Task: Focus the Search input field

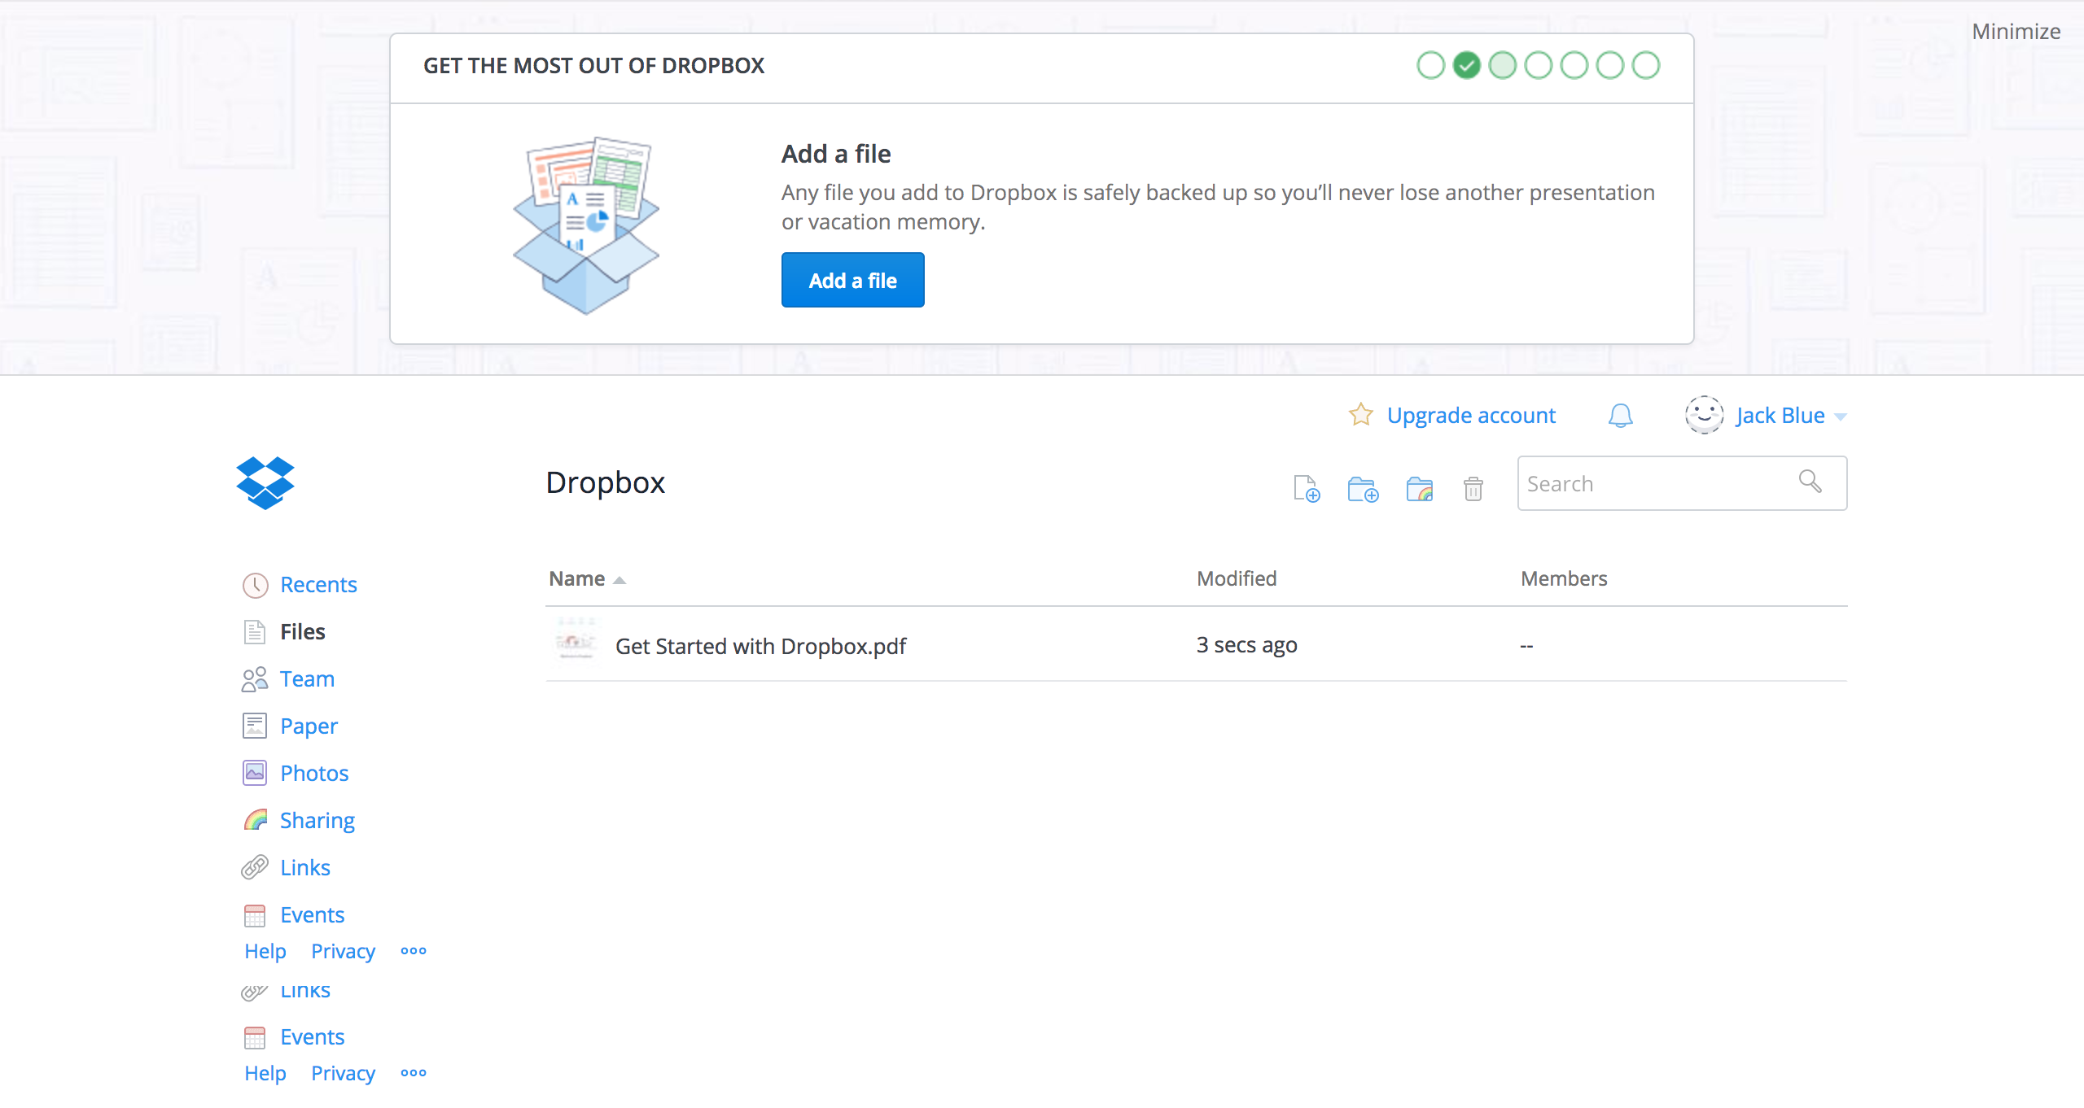Action: pyautogui.click(x=1682, y=483)
